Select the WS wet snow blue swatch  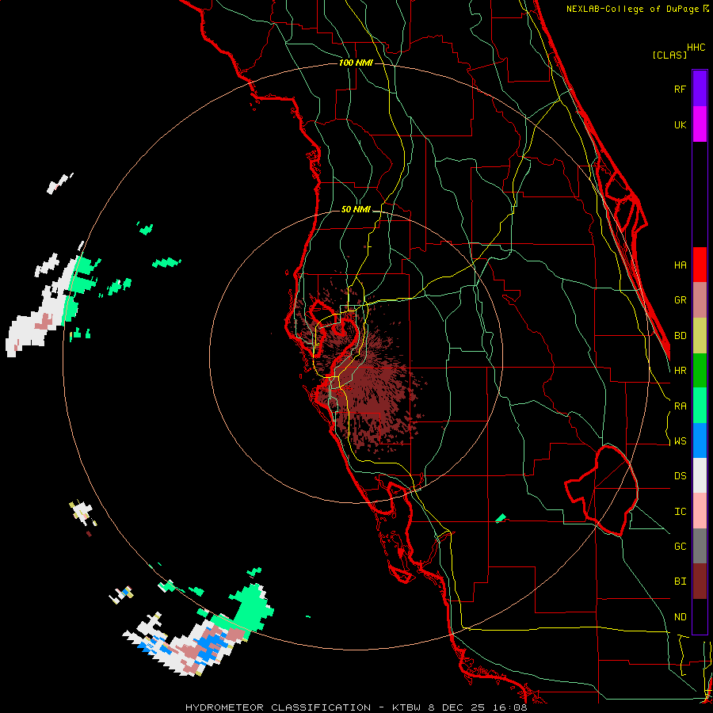tap(700, 440)
